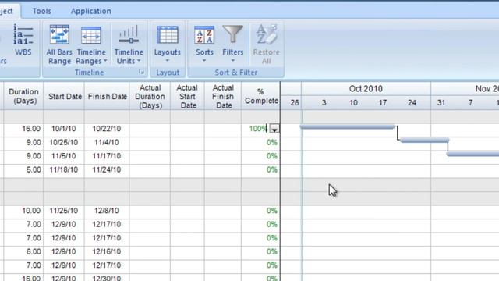Click the Finish Date column header
The image size is (499, 281).
click(x=108, y=96)
